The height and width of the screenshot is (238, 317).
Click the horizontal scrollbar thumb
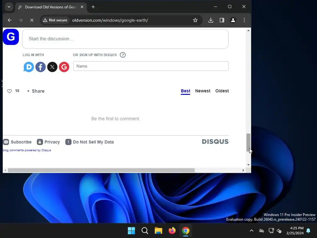coord(101,170)
